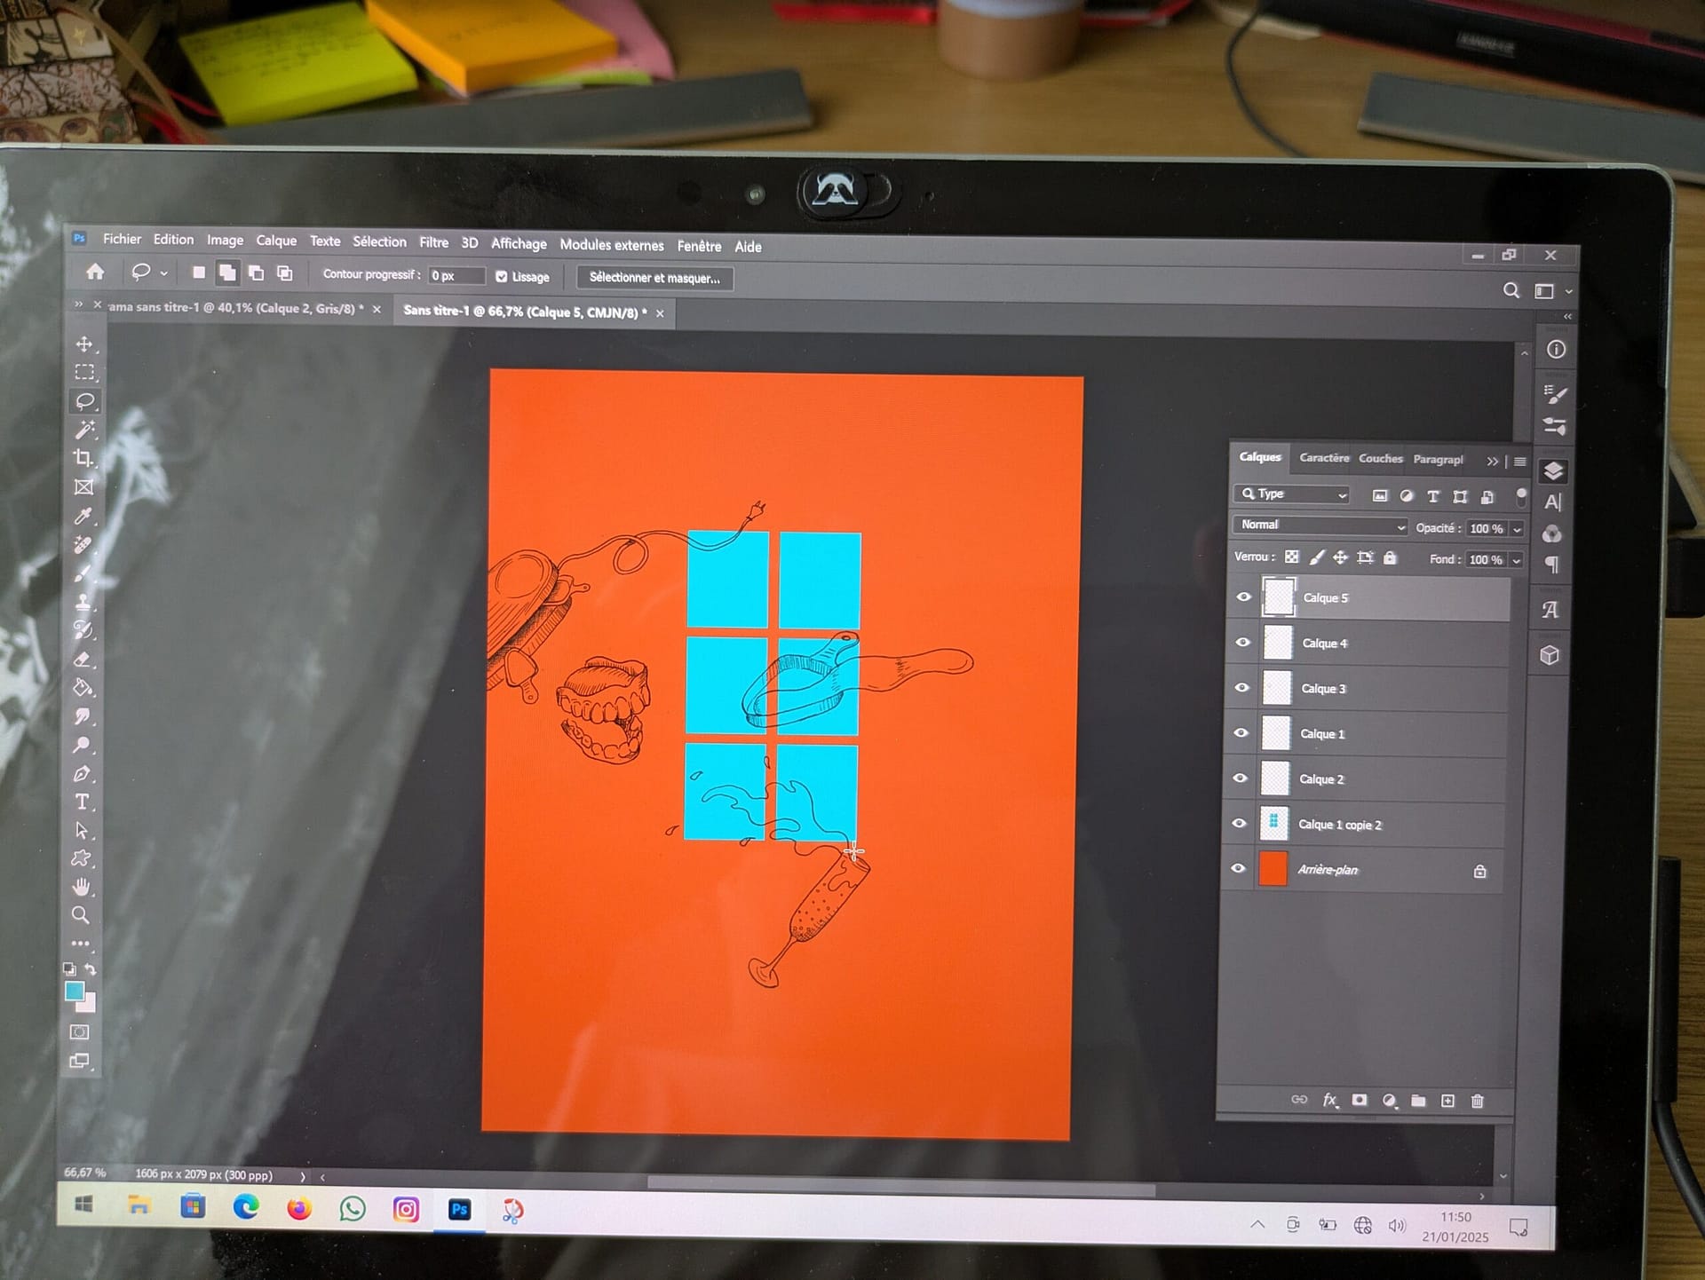Select the Spot Healing Brush tool
This screenshot has height=1280, width=1705.
pos(83,545)
